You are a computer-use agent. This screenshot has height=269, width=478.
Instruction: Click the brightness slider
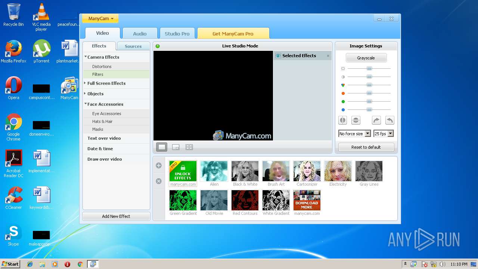(369, 68)
